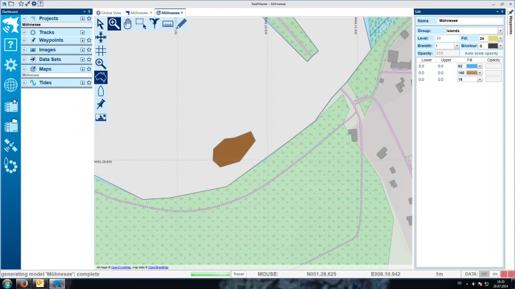Click the boat vessel icon

(100, 91)
